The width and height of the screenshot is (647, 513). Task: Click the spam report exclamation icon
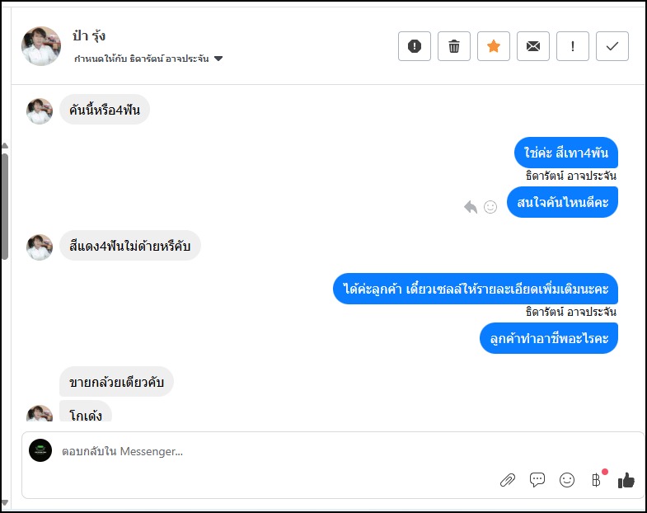coord(415,46)
